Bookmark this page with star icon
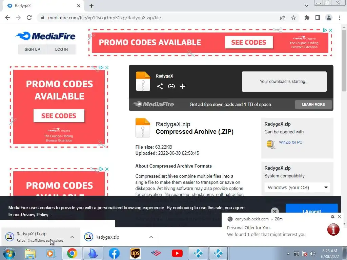 pyautogui.click(x=293, y=18)
